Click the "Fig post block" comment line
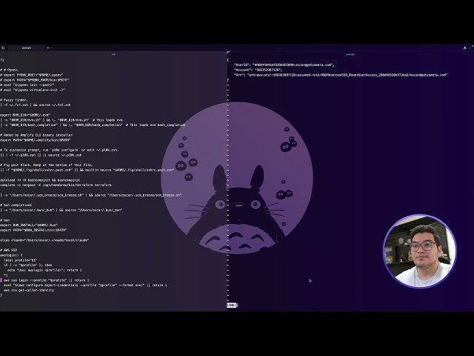Image resolution: width=474 pixels, height=356 pixels. click(46, 165)
